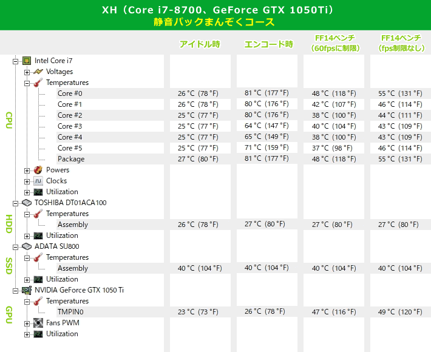Click the vertical GPU side label
The image size is (431, 352).
[9, 314]
